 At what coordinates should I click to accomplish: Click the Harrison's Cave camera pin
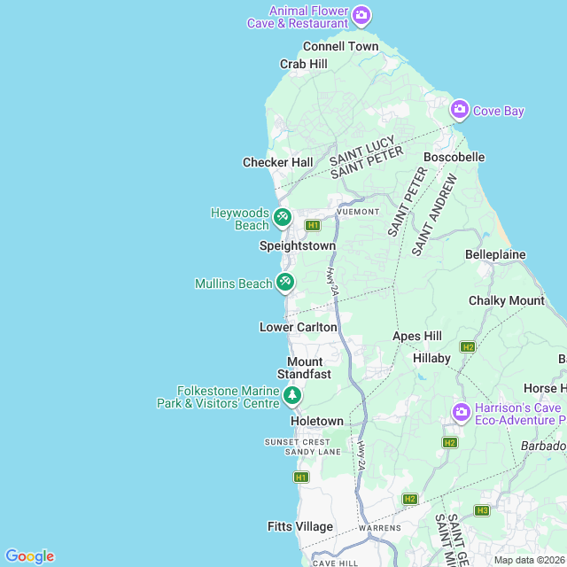tap(461, 413)
